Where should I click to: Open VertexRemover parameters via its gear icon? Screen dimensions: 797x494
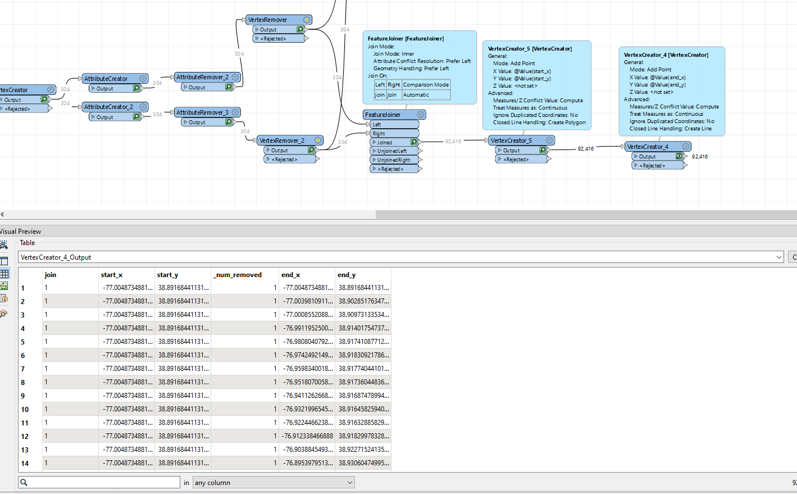(x=306, y=20)
